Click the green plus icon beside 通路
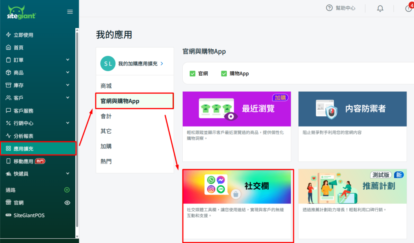414x243 pixels. (x=67, y=190)
